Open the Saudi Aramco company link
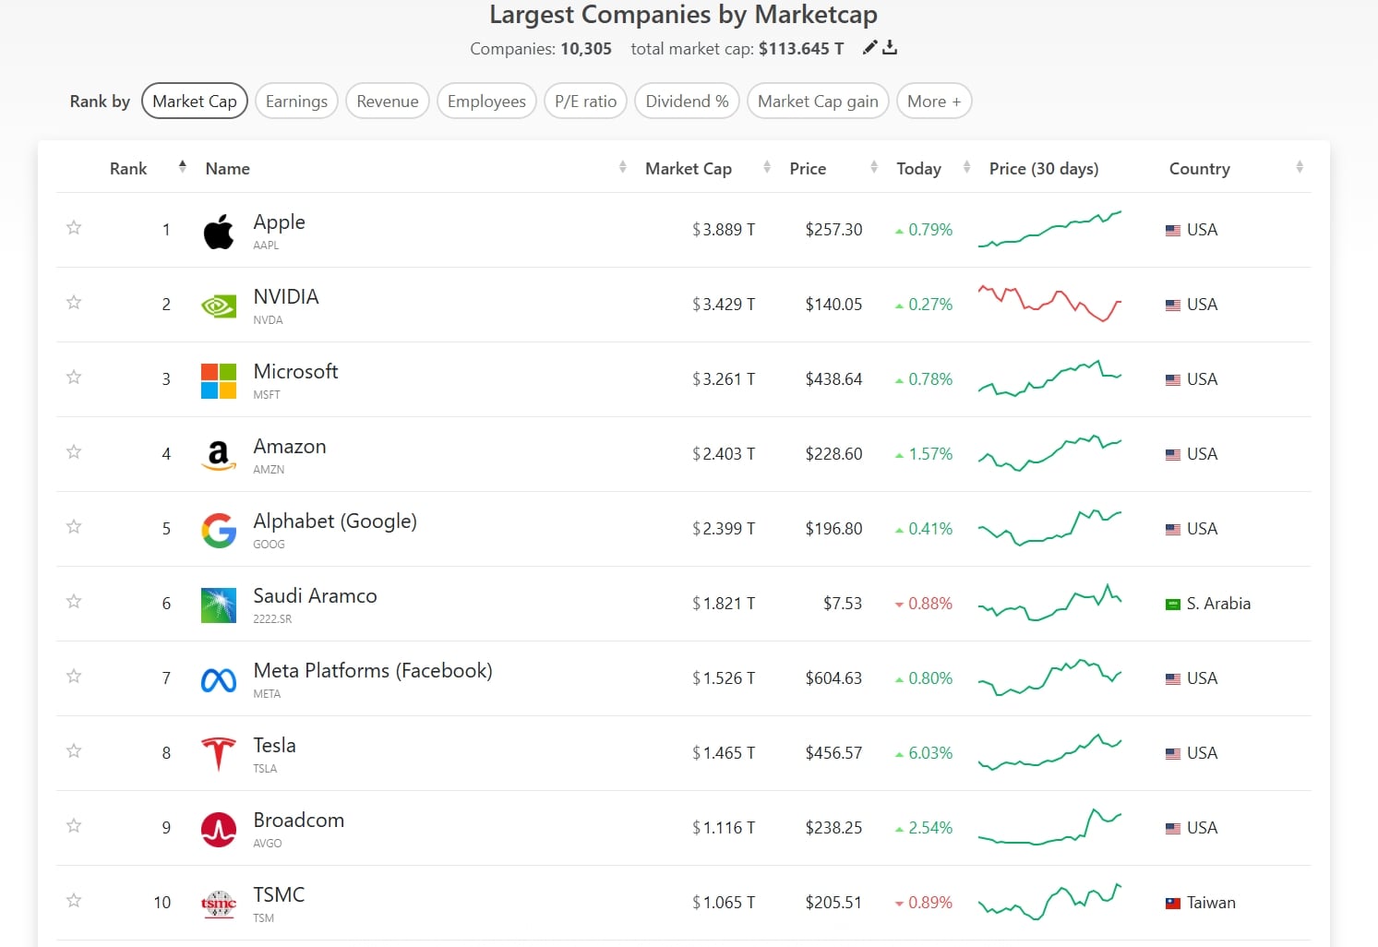The image size is (1378, 947). click(x=315, y=596)
